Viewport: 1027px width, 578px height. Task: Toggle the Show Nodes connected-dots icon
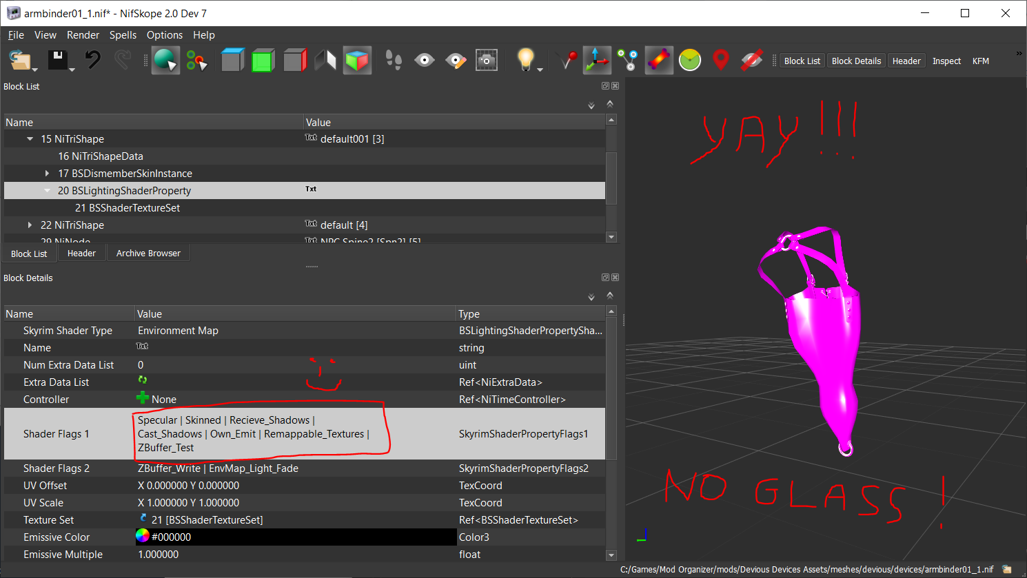coord(628,61)
